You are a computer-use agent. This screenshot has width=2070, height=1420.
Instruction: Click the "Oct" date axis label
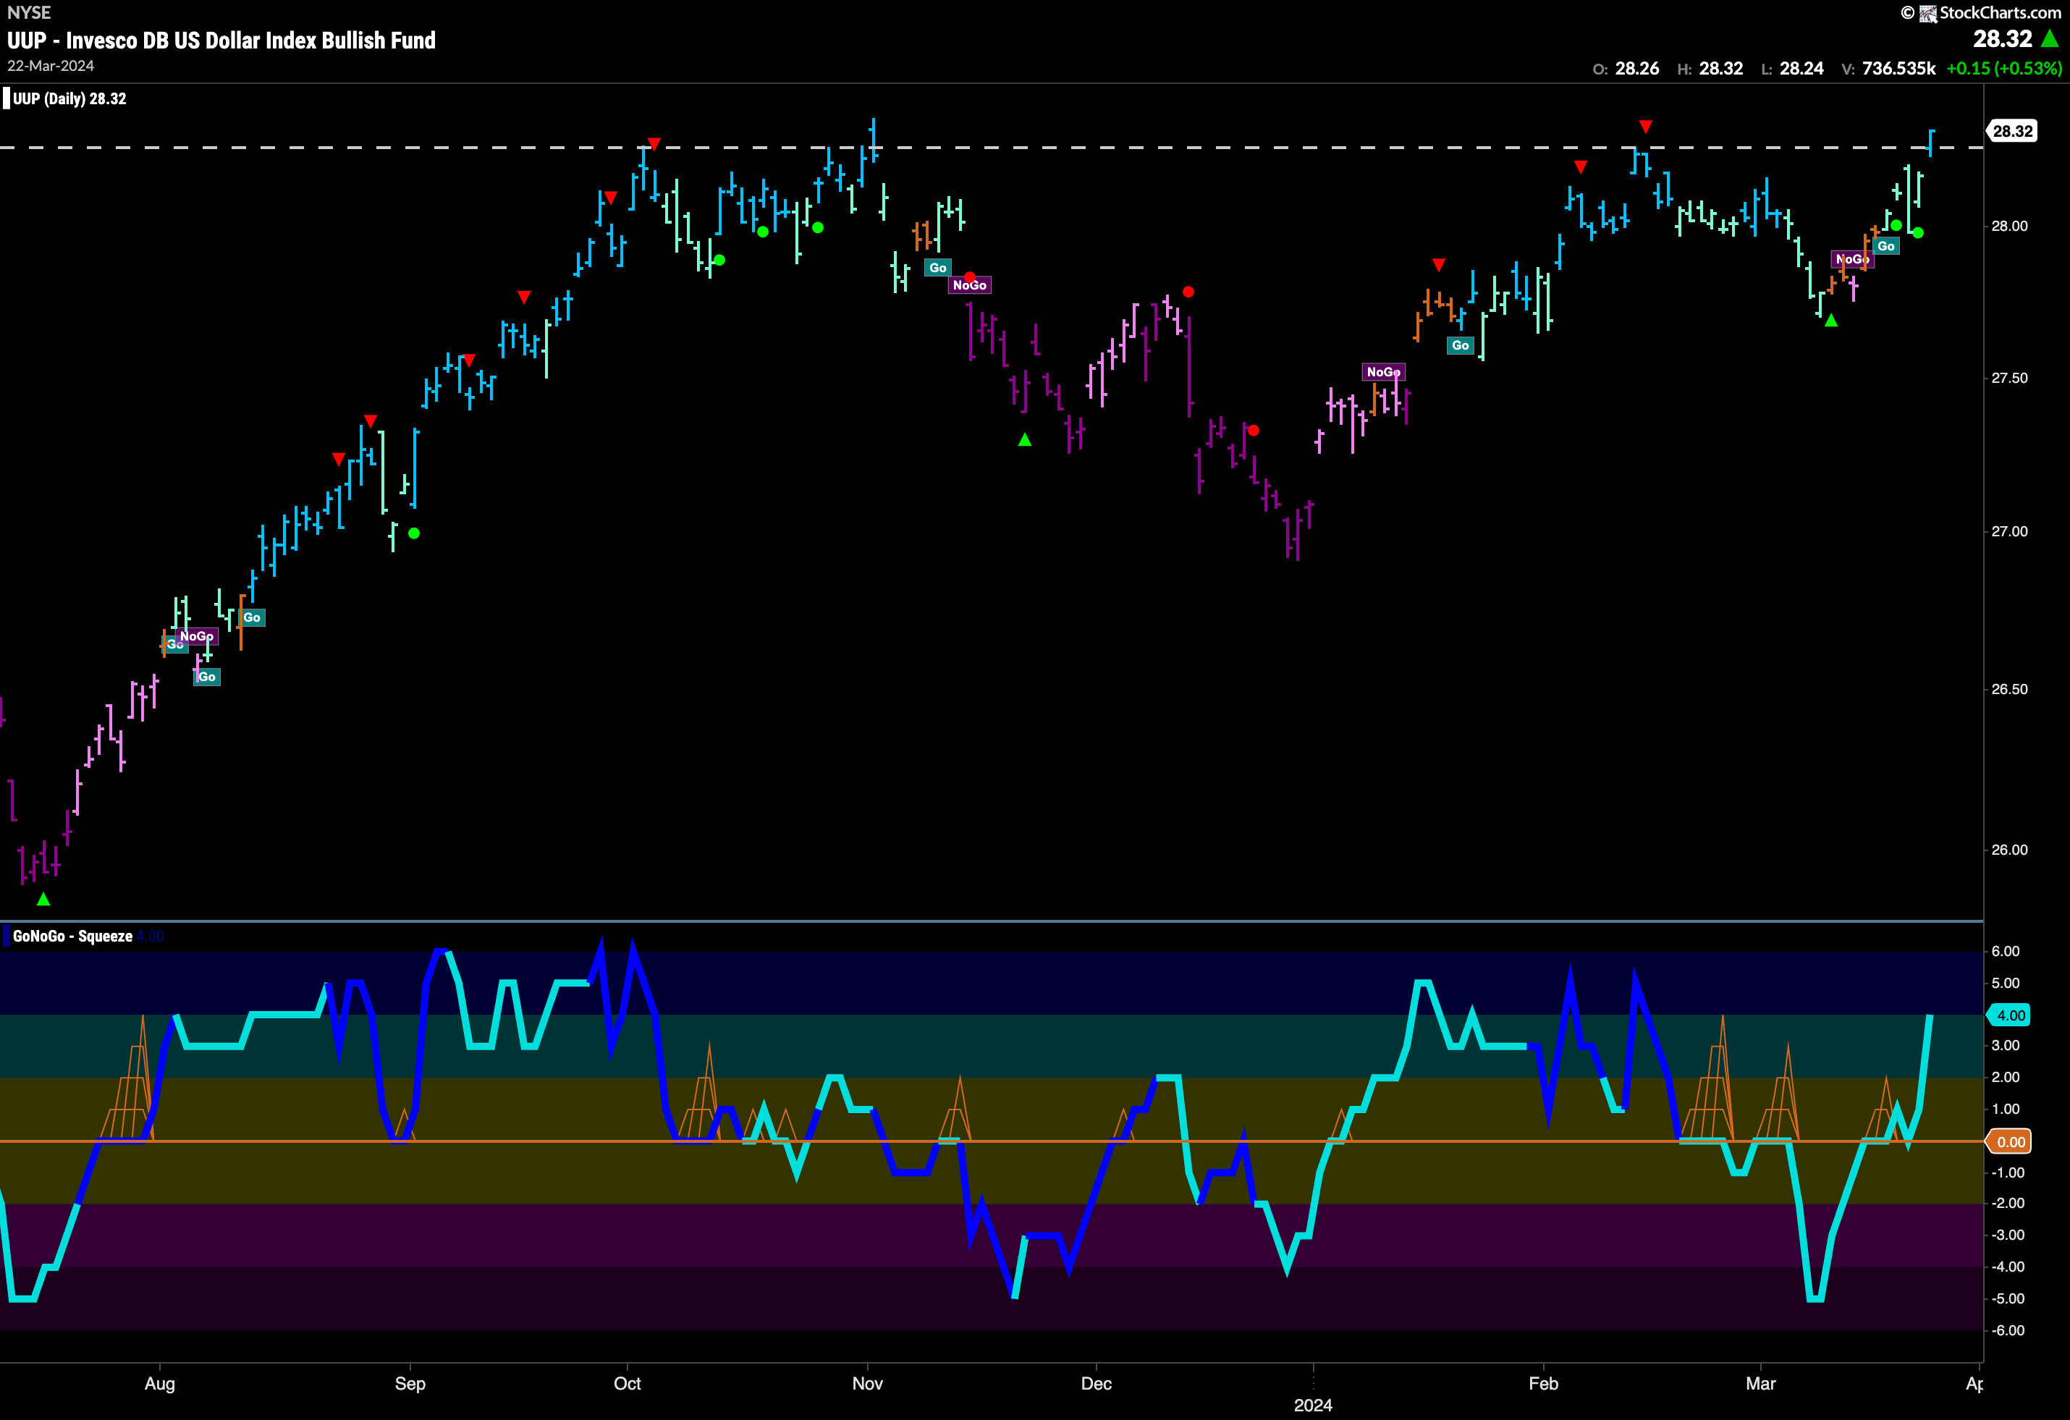click(627, 1384)
